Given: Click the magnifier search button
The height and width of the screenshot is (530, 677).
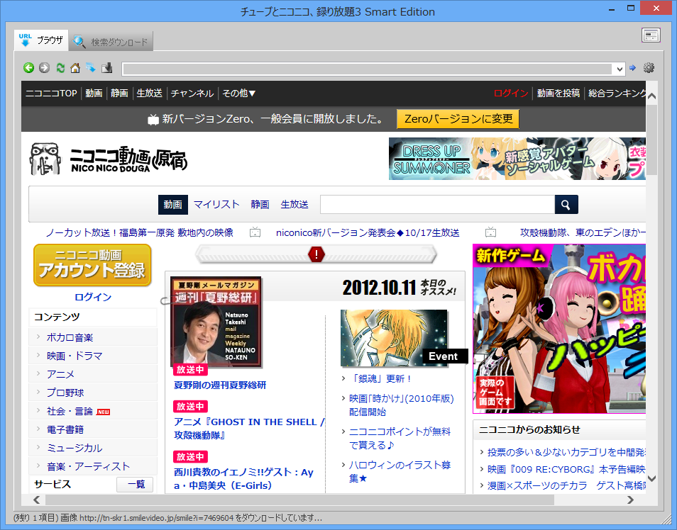Looking at the screenshot, I should (566, 204).
